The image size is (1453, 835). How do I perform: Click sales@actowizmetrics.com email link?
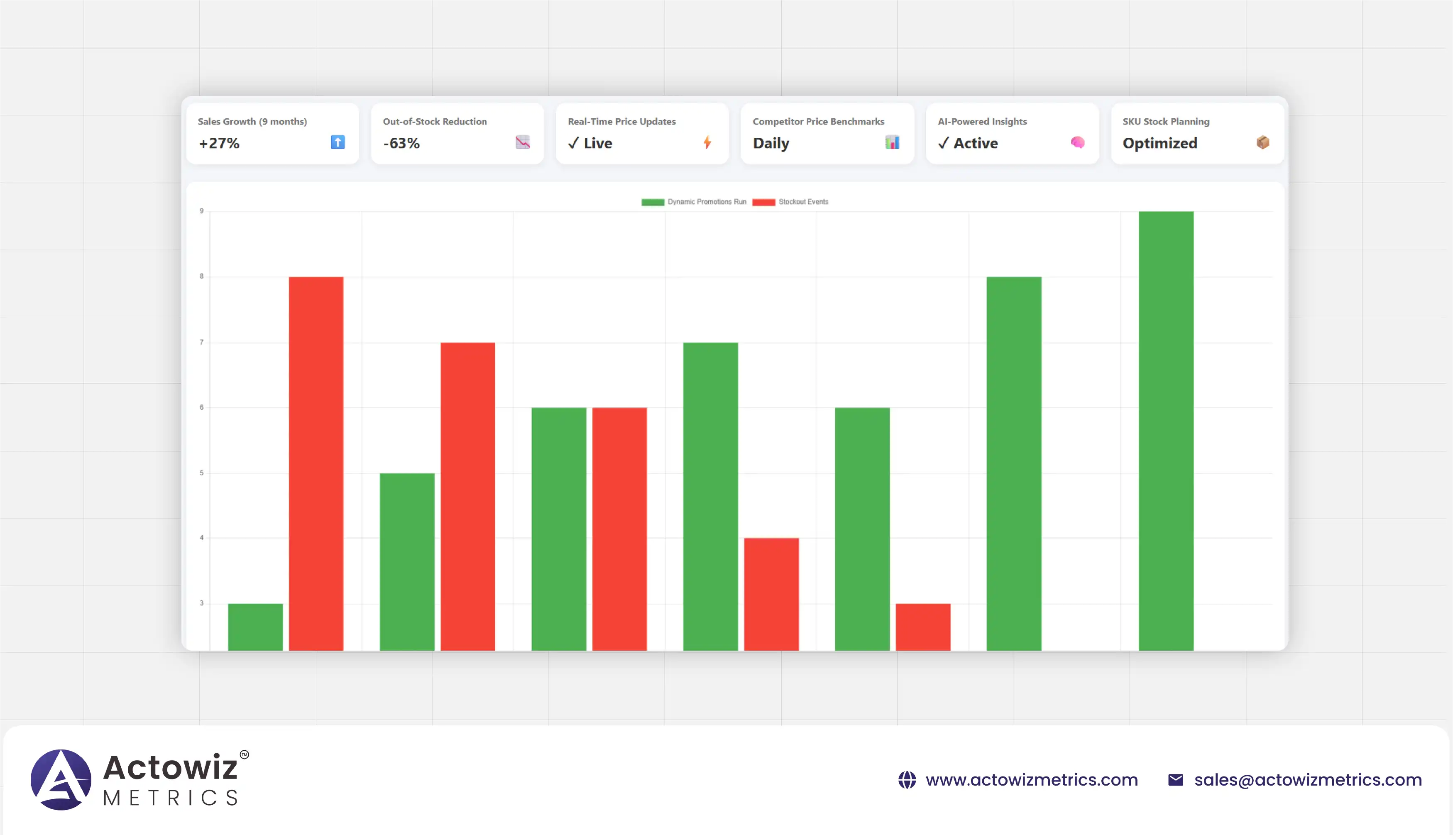click(1308, 780)
